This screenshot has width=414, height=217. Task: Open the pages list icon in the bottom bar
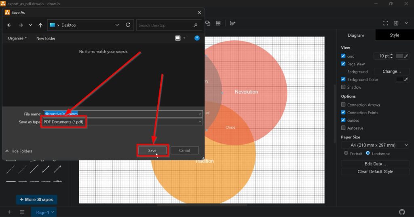22,212
